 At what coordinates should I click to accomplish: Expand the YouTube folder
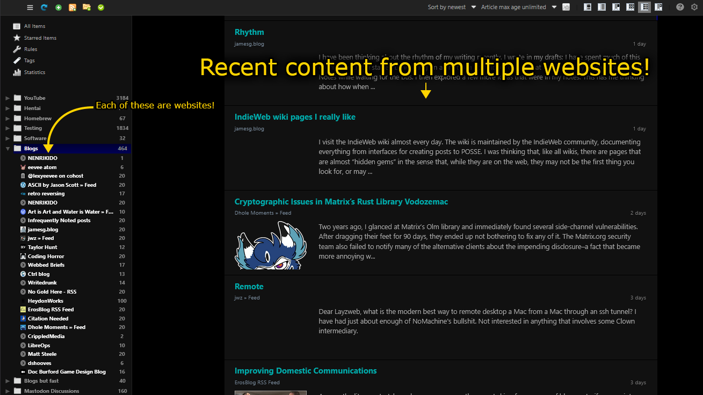pos(8,98)
